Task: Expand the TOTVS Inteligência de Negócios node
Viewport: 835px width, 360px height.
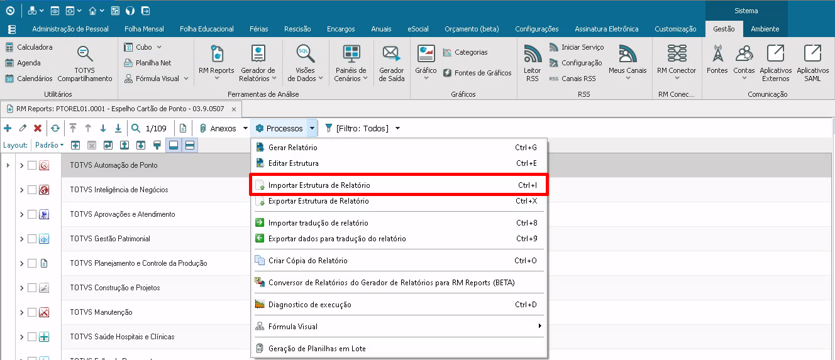Action: point(21,190)
